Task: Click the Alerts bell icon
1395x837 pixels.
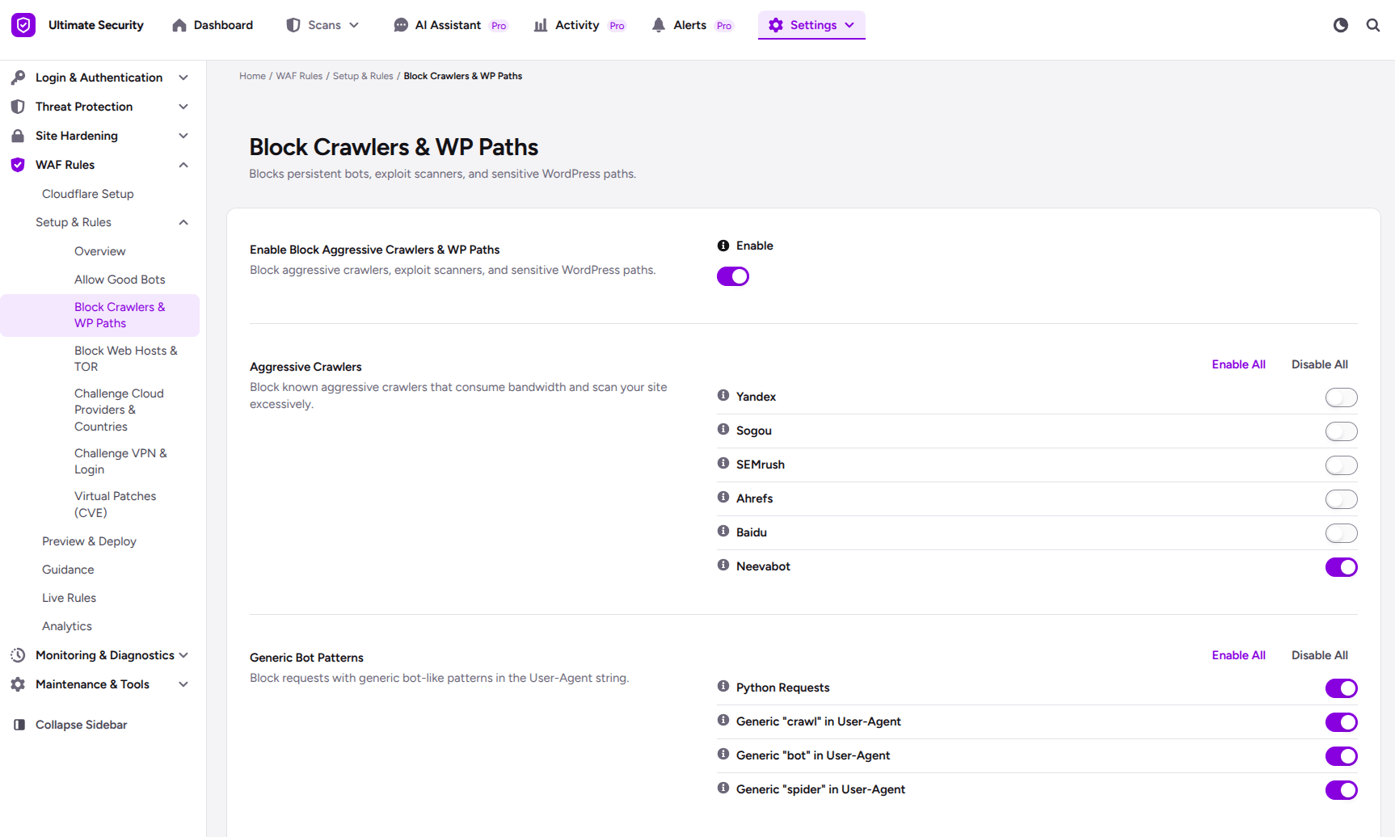Action: [x=659, y=25]
